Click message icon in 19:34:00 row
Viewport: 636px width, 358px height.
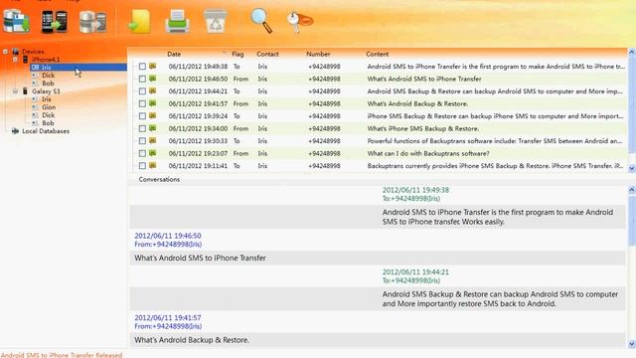pyautogui.click(x=152, y=128)
